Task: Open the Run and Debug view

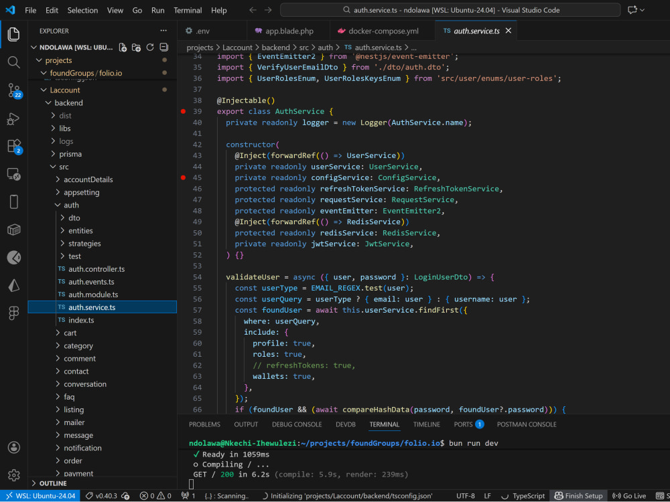Action: (x=13, y=118)
